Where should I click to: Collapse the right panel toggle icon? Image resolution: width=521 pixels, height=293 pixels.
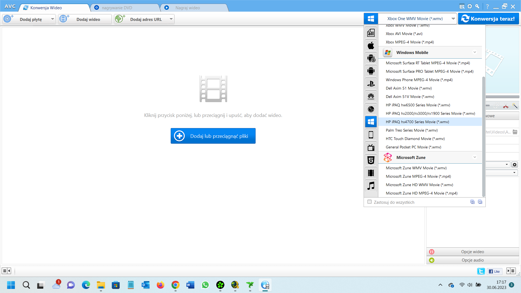(511, 271)
